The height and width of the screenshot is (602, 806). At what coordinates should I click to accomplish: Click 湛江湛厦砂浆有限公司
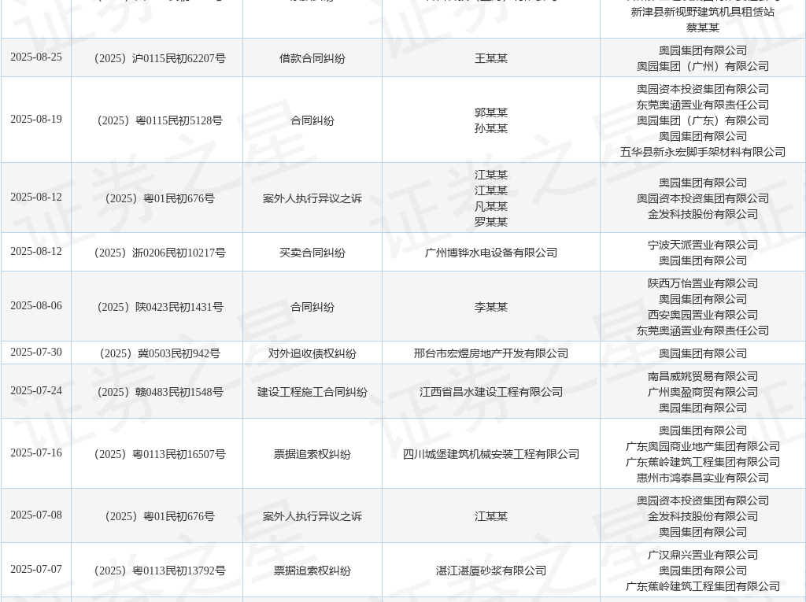point(491,571)
